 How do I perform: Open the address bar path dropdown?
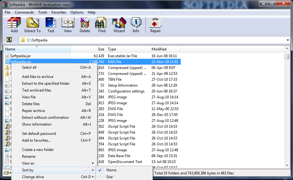point(288,40)
